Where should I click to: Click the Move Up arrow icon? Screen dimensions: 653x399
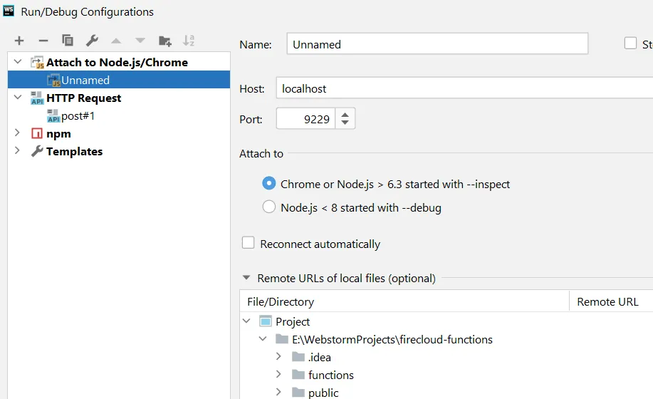(116, 41)
